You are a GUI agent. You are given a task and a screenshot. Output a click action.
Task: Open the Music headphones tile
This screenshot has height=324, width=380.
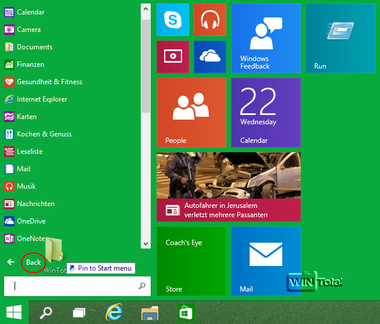pyautogui.click(x=210, y=19)
